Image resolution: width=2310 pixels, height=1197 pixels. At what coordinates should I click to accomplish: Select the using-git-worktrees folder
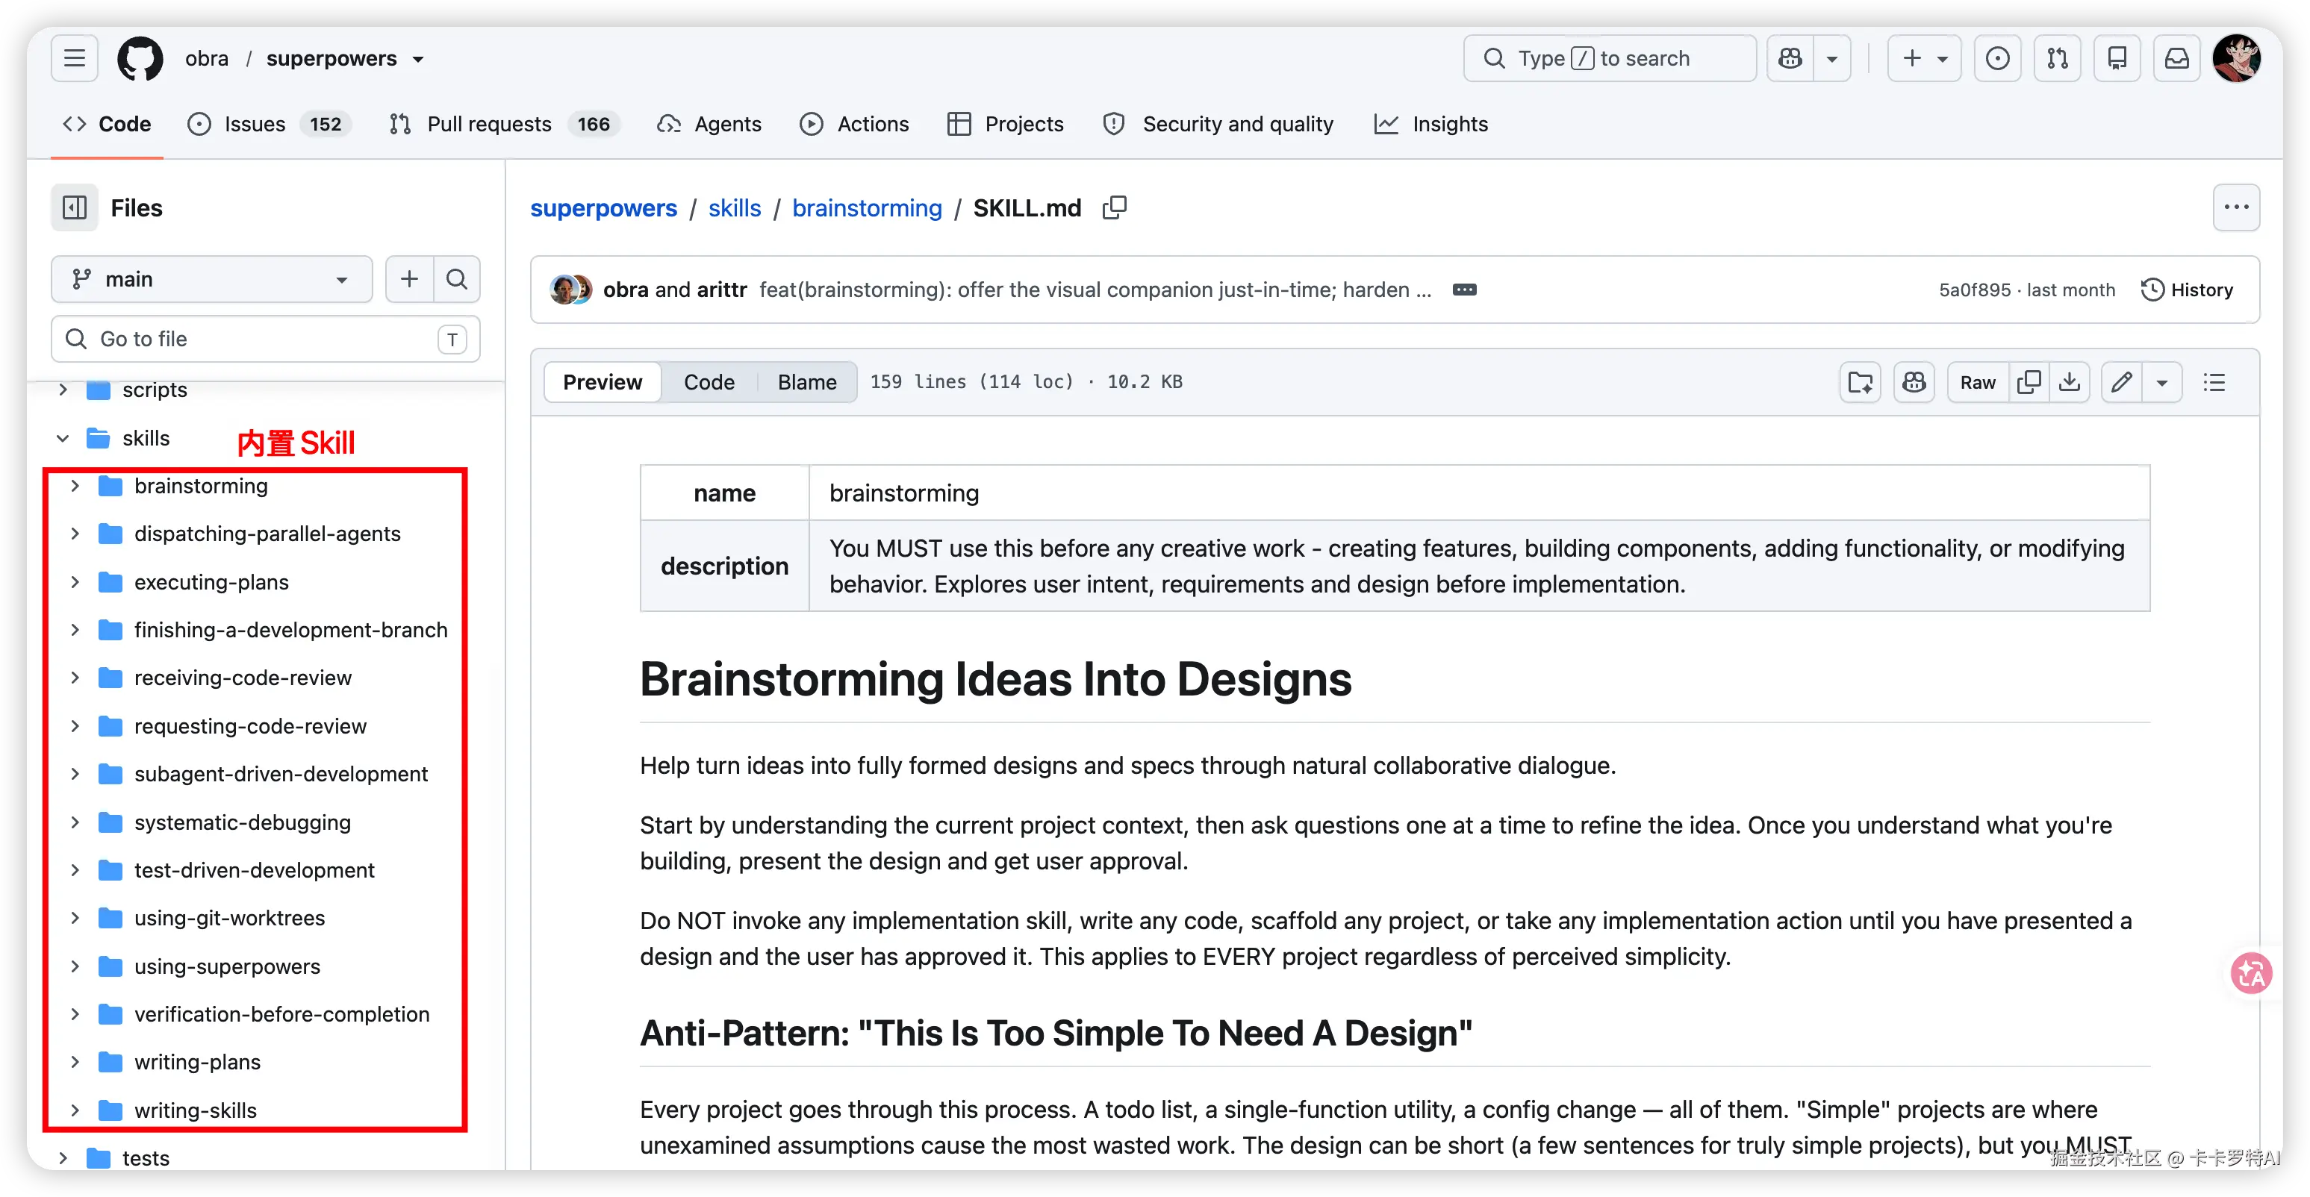pos(229,918)
